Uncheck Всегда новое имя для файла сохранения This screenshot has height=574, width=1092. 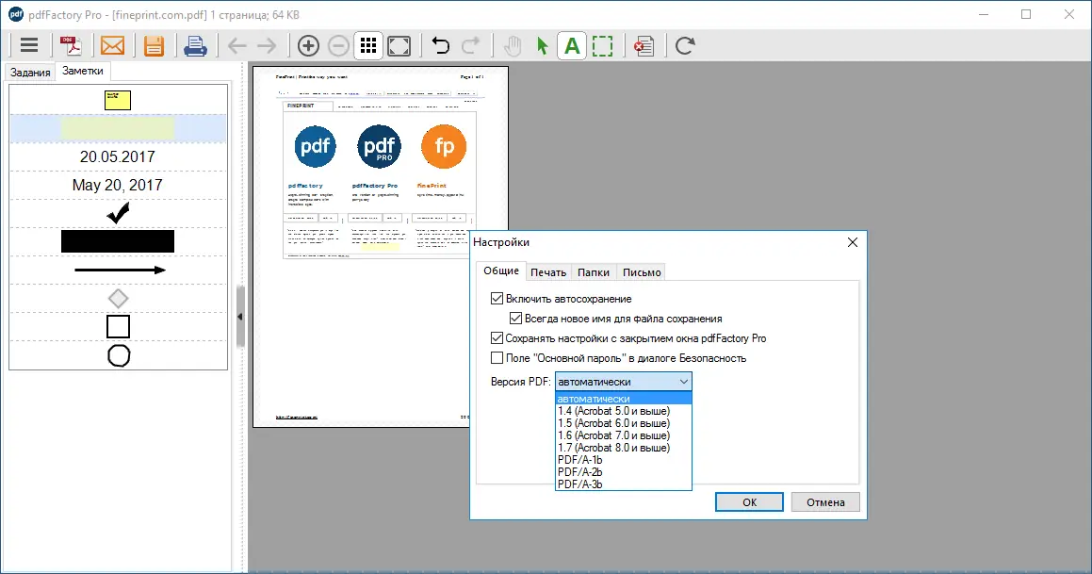[515, 319]
